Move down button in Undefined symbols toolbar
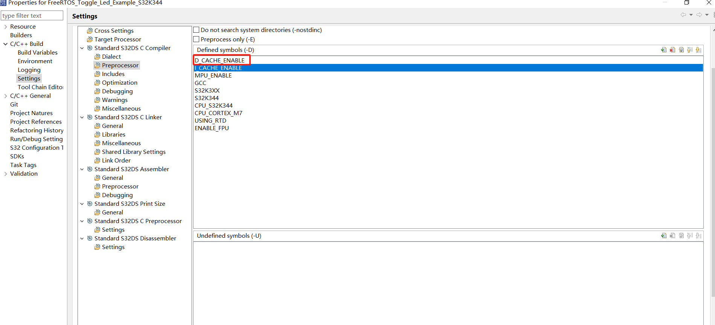The image size is (715, 325). 698,235
